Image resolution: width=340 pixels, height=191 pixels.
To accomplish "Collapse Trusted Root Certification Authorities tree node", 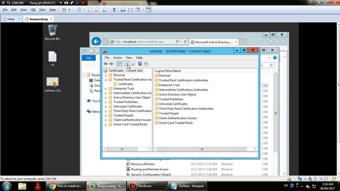I will (106, 80).
